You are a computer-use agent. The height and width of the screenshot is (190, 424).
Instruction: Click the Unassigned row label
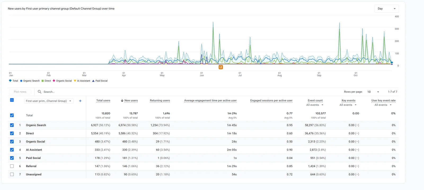[34, 174]
